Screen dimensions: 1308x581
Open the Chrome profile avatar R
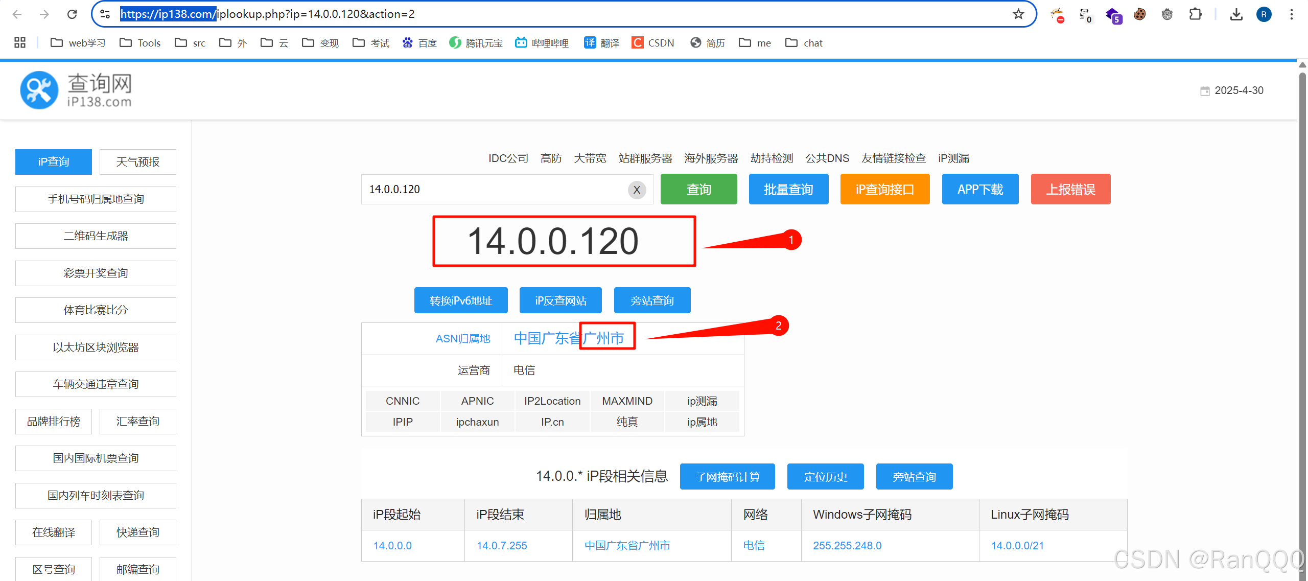click(x=1264, y=14)
